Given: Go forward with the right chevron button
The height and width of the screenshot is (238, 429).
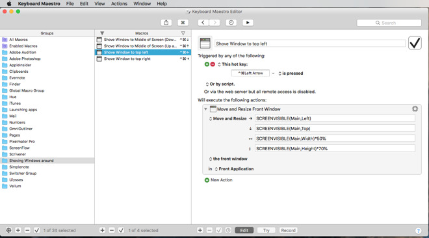Looking at the screenshot, I should click(x=214, y=23).
